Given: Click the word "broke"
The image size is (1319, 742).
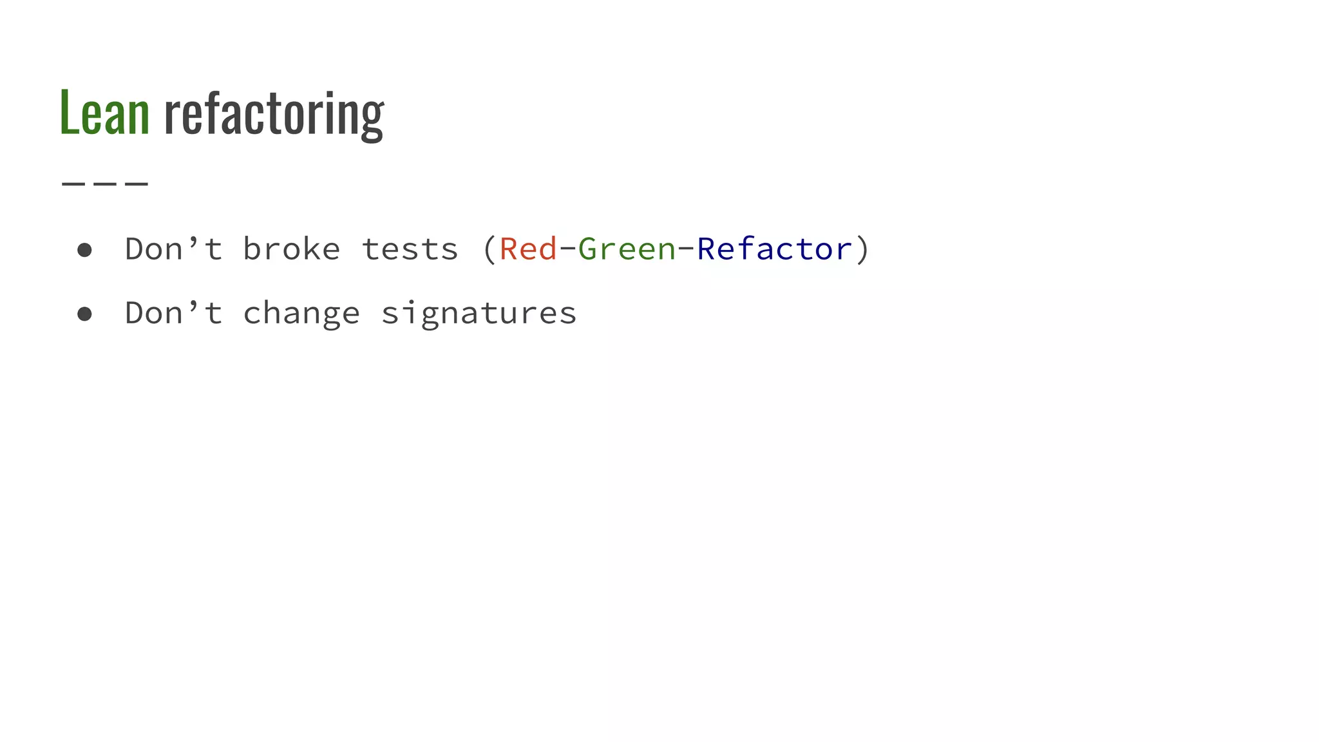Looking at the screenshot, I should click(x=291, y=249).
